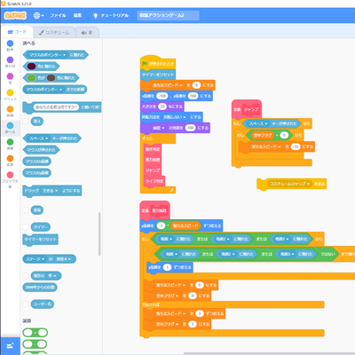Open the ghost effect dropdown in purple block
The height and width of the screenshot is (355, 355).
[x=159, y=128]
